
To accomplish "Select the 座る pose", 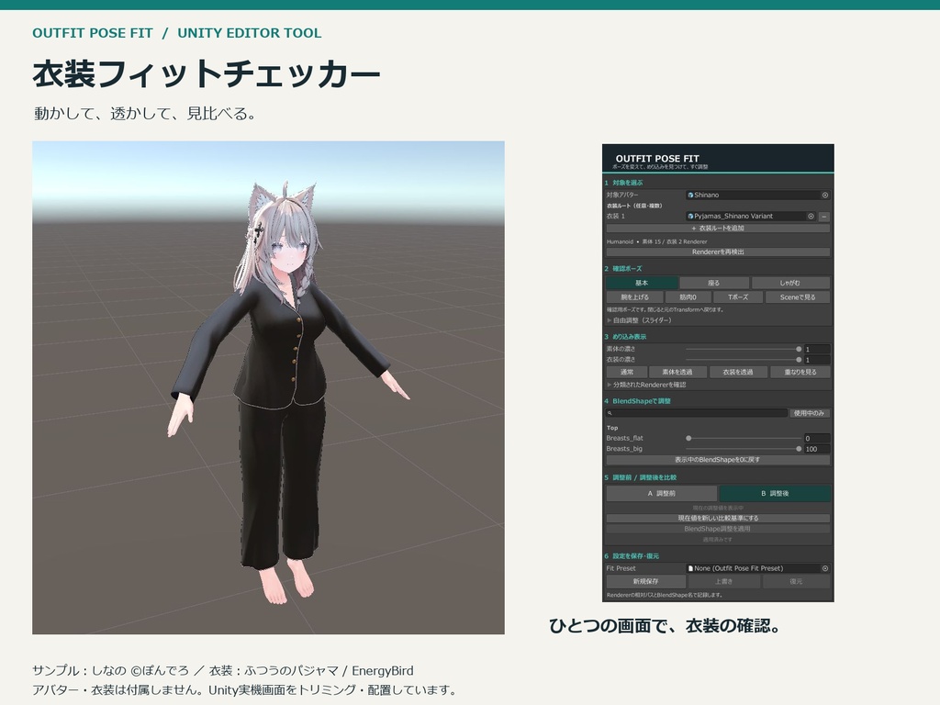I will tap(713, 283).
